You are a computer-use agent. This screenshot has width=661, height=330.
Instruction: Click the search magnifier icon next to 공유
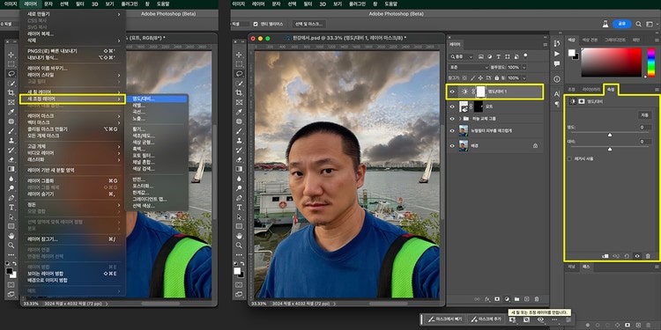638,24
